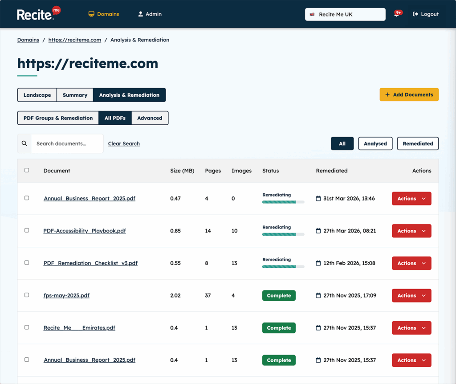Image resolution: width=456 pixels, height=384 pixels.
Task: Click the Recite Me logo
Action: click(x=38, y=13)
